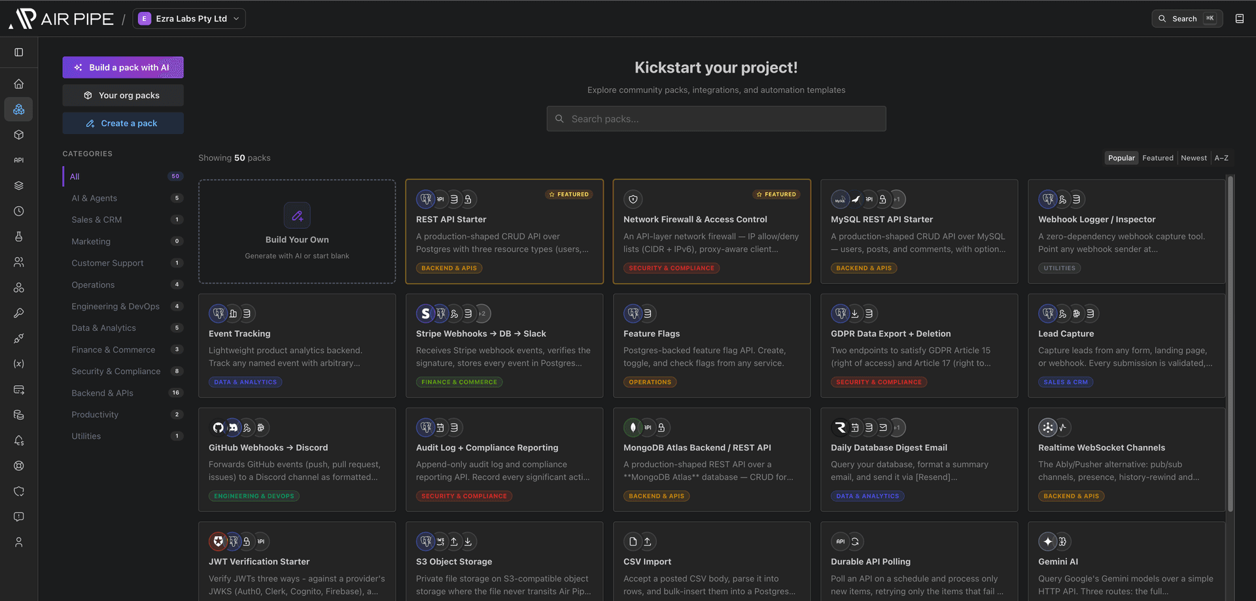Screen dimensions: 1256x601
Task: Sort packs by Featured
Action: [x=1157, y=158]
